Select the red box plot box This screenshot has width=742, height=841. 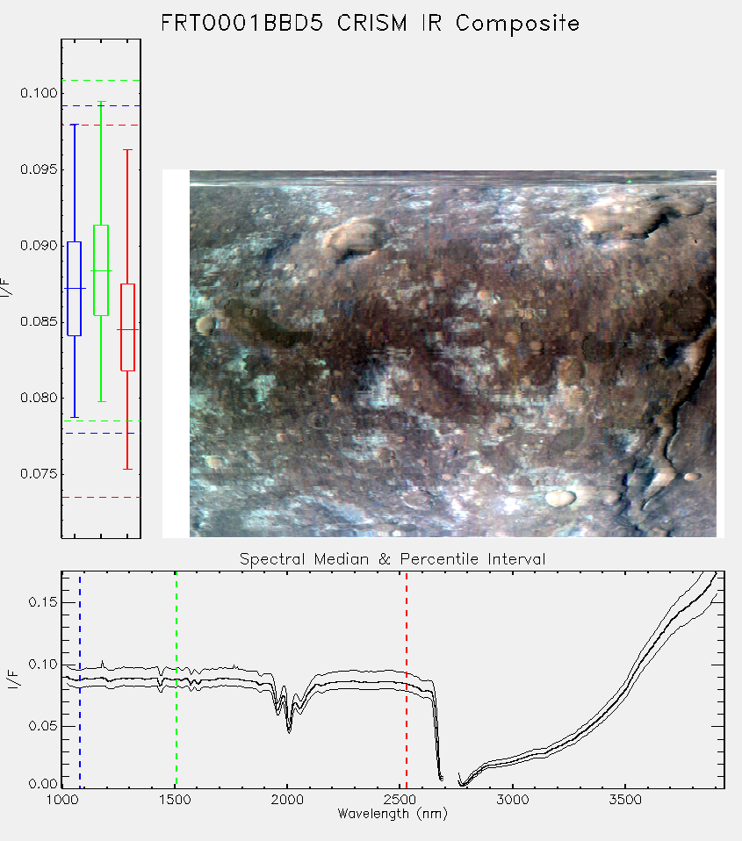coord(127,327)
